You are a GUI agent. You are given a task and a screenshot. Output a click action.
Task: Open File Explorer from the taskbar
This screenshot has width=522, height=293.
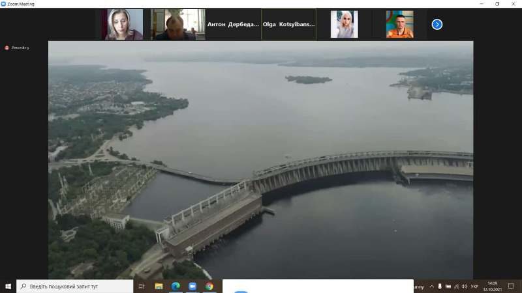(159, 286)
